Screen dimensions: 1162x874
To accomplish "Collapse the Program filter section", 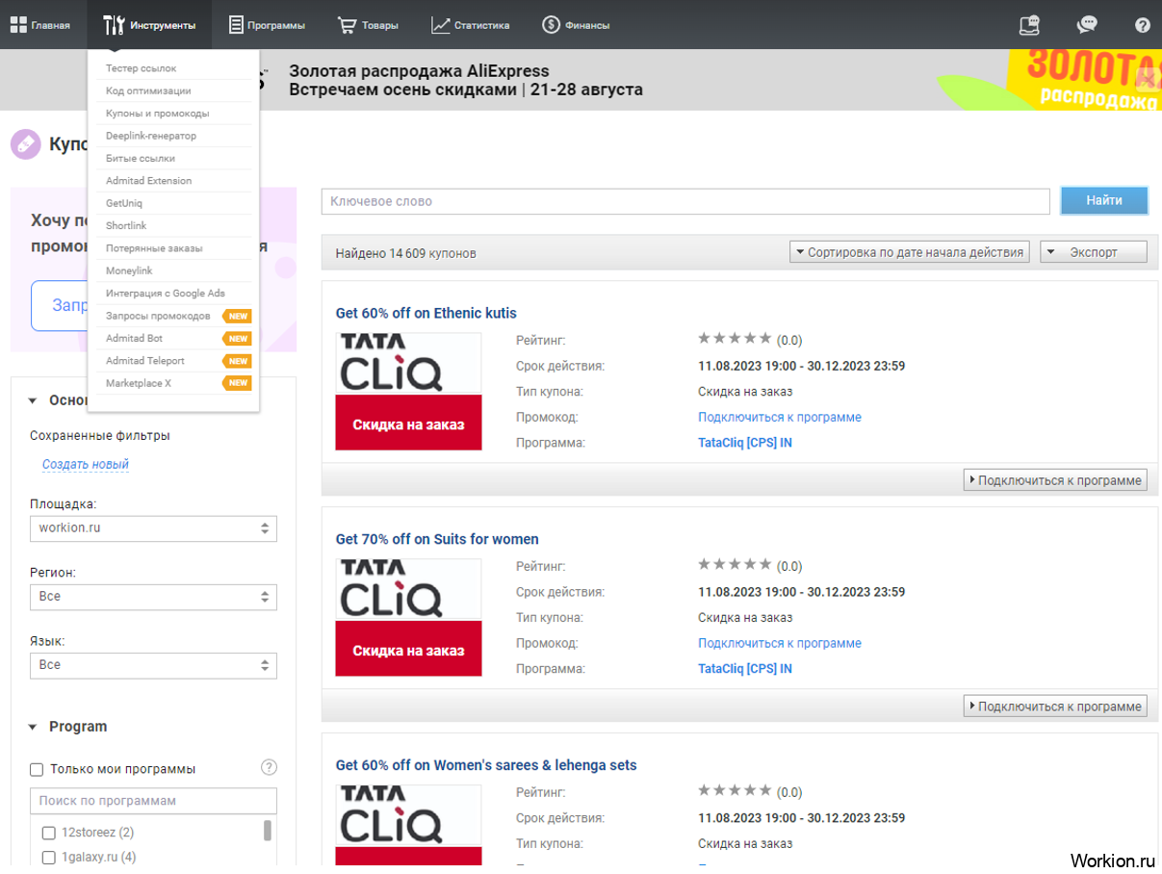I will pyautogui.click(x=33, y=727).
